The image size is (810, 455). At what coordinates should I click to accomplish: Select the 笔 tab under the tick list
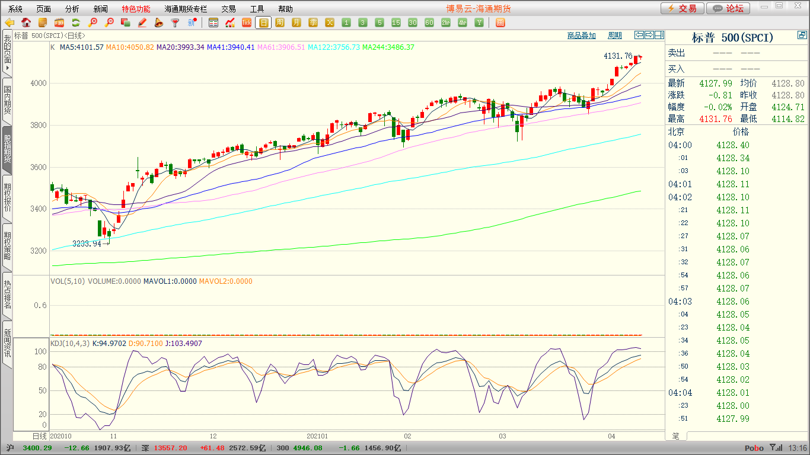pos(675,436)
